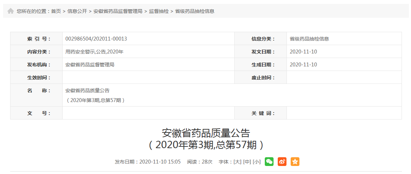Click the 名称 value 安徽省药品质量公告 in table
Image resolution: width=411 pixels, height=174 pixels.
[x=87, y=90]
